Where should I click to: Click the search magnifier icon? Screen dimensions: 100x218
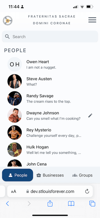tap(7, 36)
